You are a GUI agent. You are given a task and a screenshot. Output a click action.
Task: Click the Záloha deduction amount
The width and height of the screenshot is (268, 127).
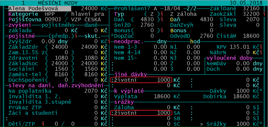pos(169,107)
